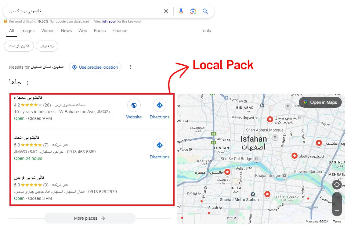Click red pin near Shariati Metro Station
The width and height of the screenshot is (351, 231).
click(267, 194)
